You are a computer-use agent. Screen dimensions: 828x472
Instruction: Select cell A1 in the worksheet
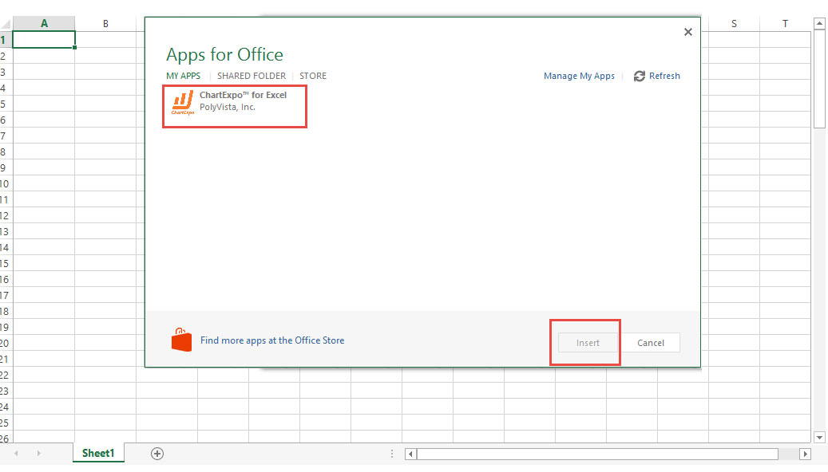[x=44, y=40]
